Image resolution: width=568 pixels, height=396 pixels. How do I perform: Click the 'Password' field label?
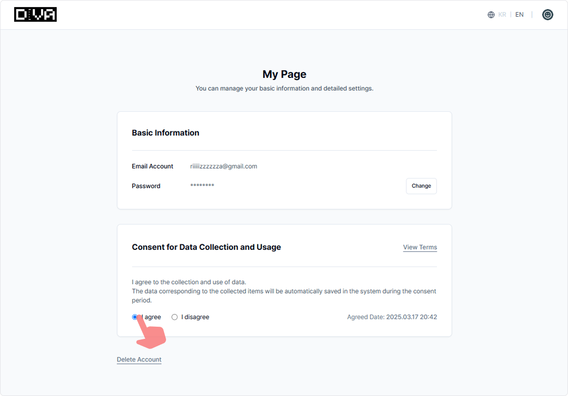(146, 186)
